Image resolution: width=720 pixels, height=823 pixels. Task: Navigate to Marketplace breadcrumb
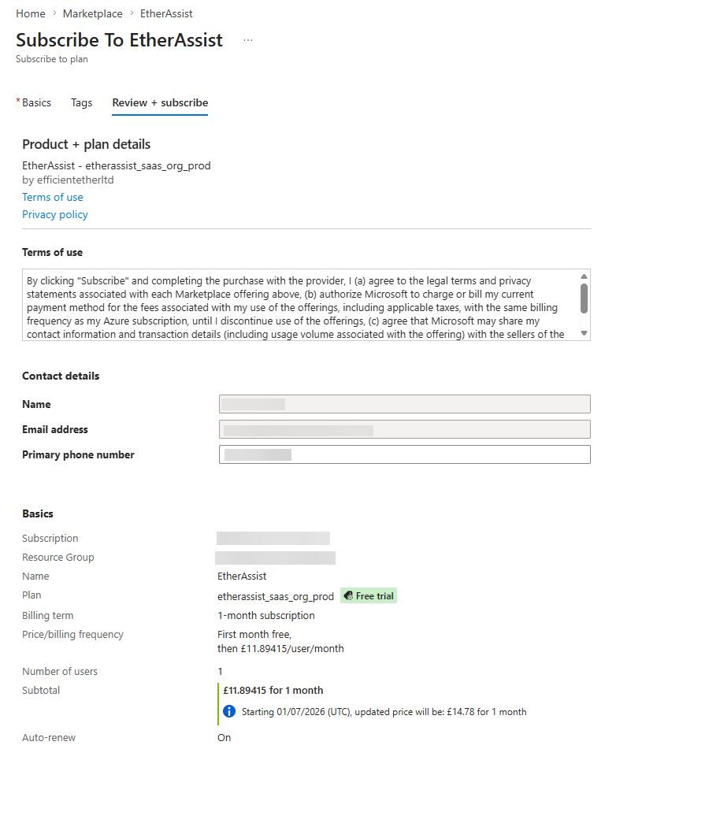coord(92,13)
